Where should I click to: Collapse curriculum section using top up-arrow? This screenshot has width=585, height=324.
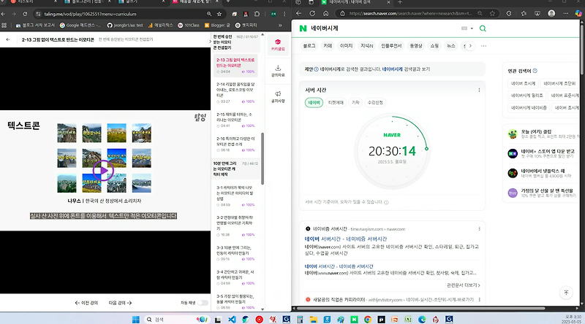pos(263,34)
